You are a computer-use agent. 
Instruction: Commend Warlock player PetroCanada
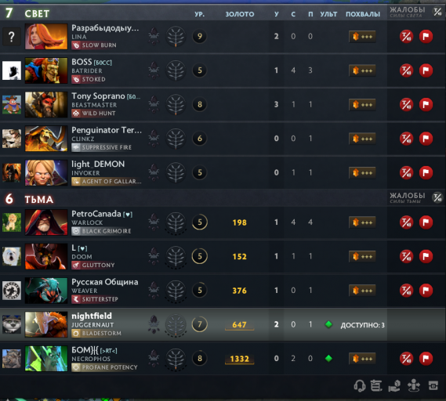pyautogui.click(x=362, y=222)
